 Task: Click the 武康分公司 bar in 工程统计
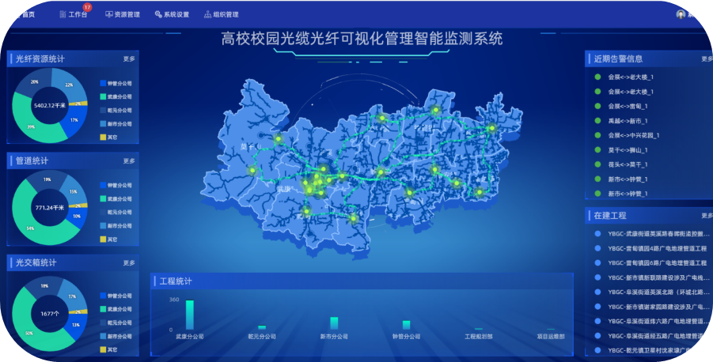(189, 315)
